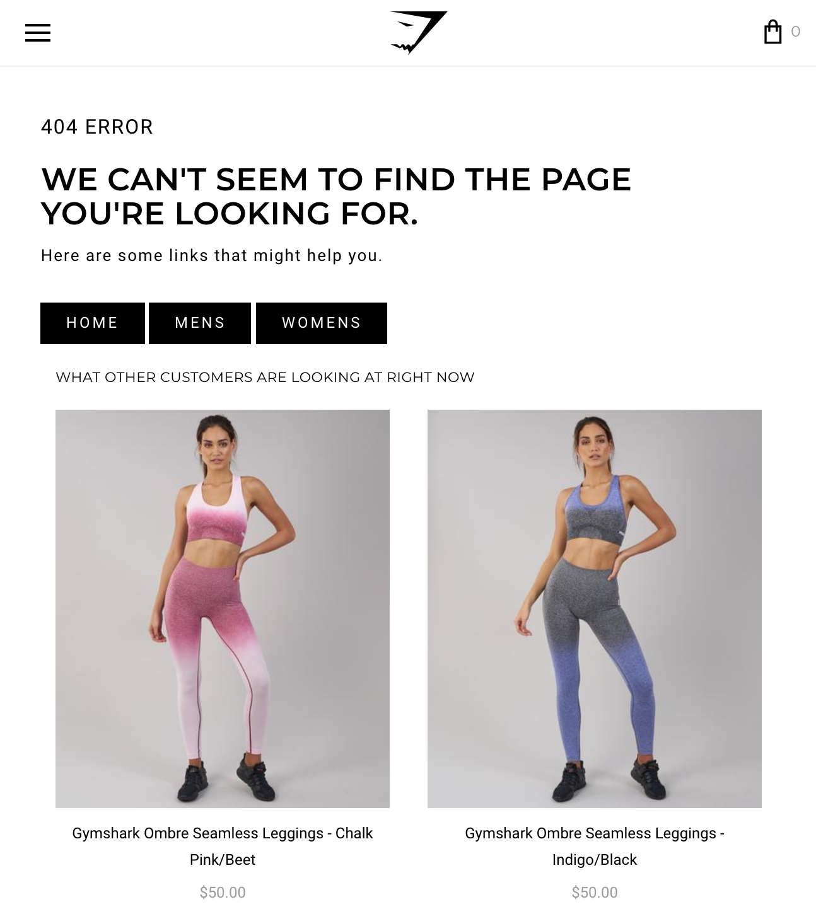
Task: Click the cart item count 0
Action: click(x=795, y=32)
